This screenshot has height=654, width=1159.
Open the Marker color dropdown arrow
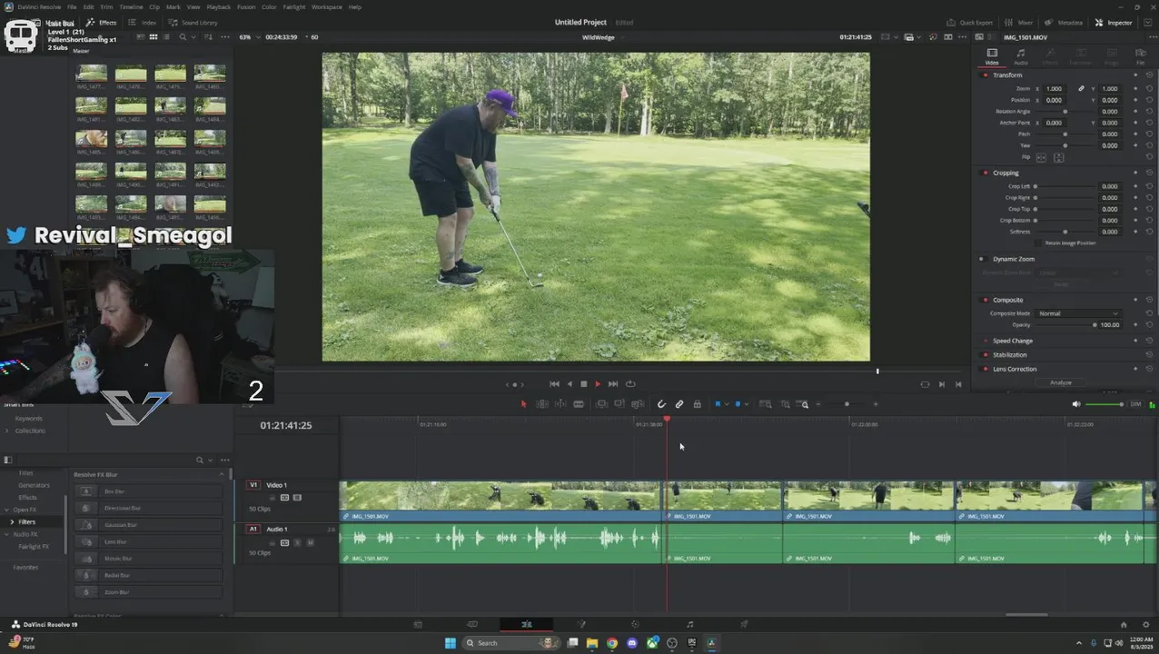(747, 404)
